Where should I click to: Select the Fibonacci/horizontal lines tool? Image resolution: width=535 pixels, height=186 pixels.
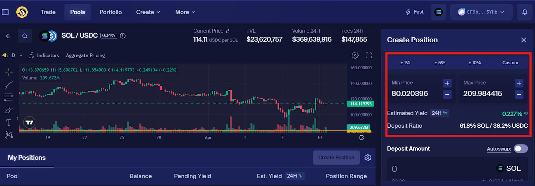click(x=9, y=97)
